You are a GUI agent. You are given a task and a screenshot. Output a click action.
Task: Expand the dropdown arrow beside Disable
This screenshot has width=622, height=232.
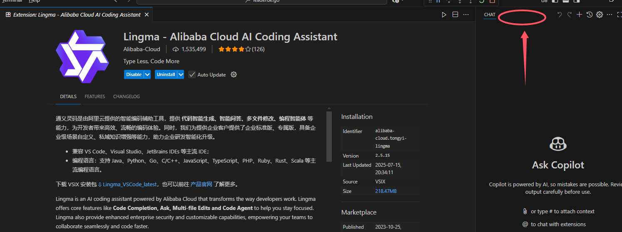[147, 74]
